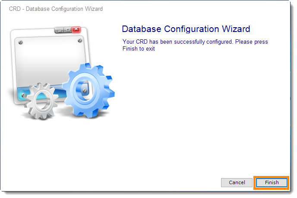Click the top-right screw on the gray panel
Image resolution: width=297 pixels, height=198 pixels.
point(80,40)
